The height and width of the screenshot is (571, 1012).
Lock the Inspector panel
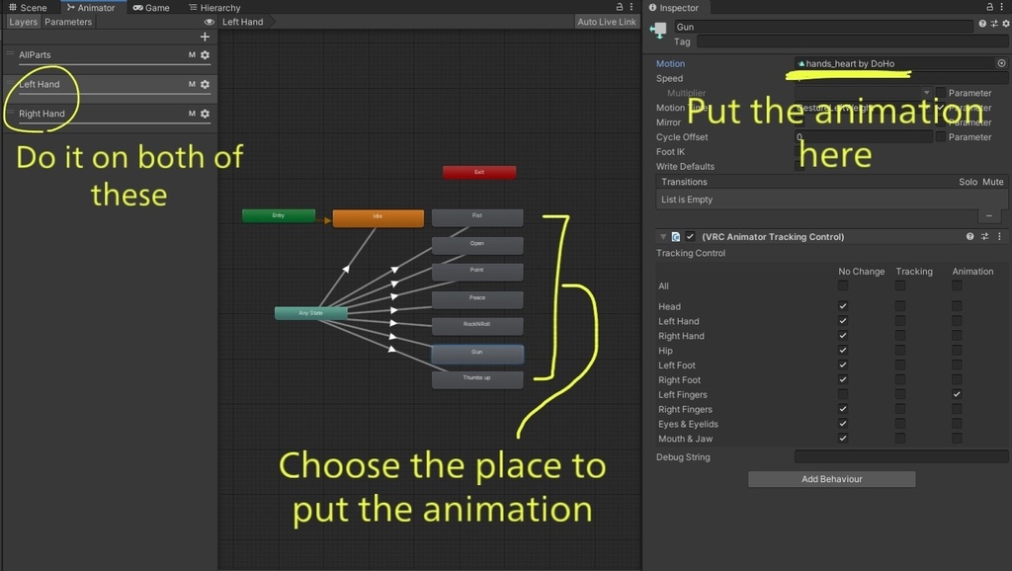pos(989,7)
